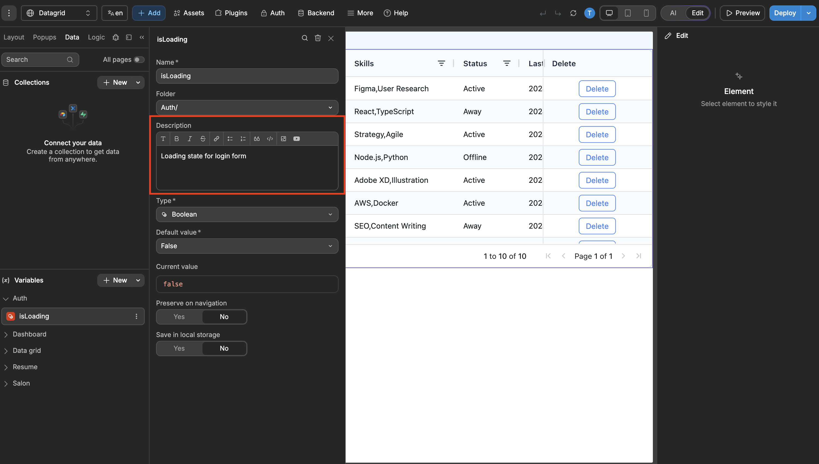Insert a link with the link icon

click(216, 139)
